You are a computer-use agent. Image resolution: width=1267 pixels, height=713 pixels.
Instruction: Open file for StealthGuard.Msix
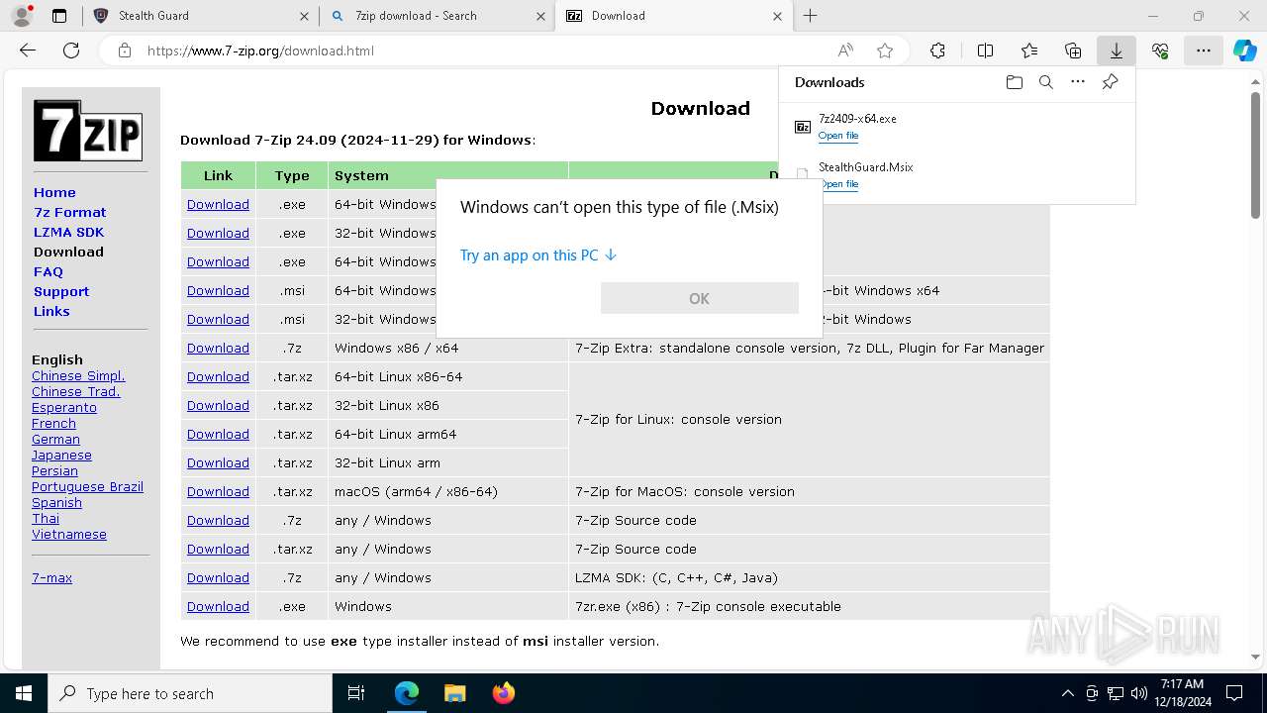pyautogui.click(x=838, y=184)
